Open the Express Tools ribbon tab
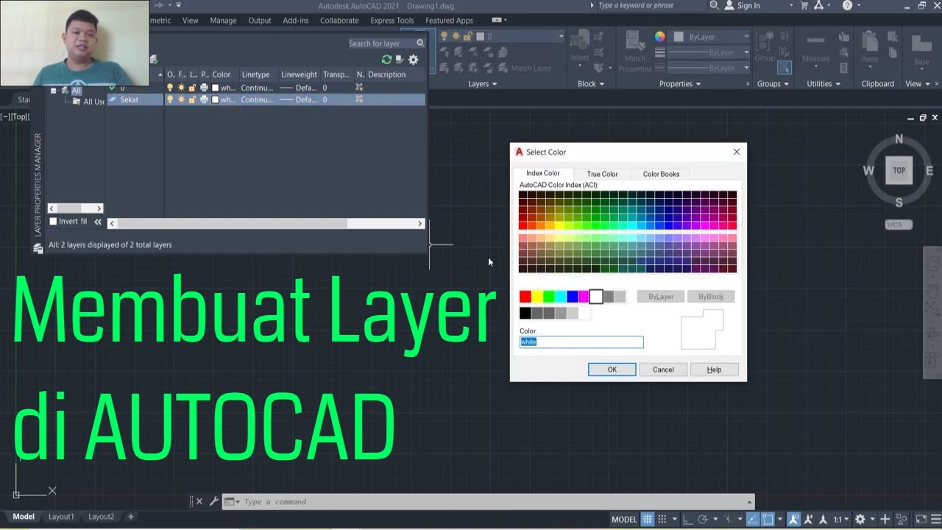942x530 pixels. (x=392, y=21)
